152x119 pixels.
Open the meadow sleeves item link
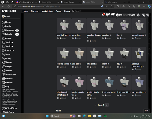pyautogui.click(x=94, y=37)
